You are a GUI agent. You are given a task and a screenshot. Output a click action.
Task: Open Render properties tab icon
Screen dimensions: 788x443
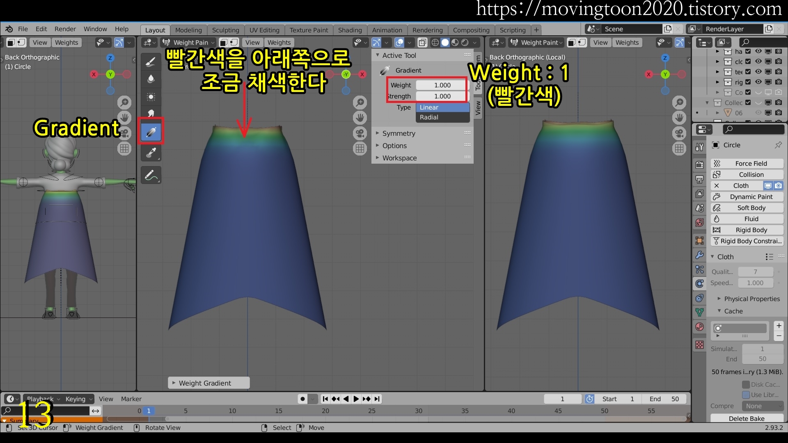[x=700, y=165]
